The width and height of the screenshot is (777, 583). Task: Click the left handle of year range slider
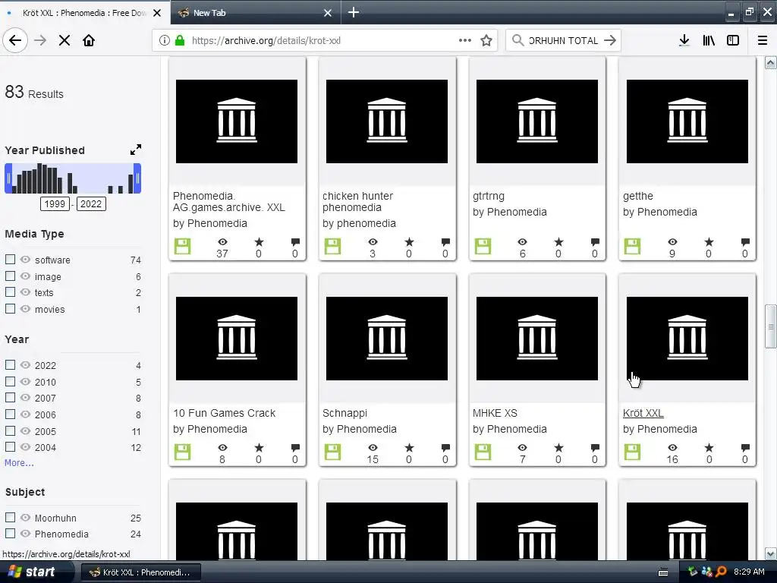[x=8, y=178]
